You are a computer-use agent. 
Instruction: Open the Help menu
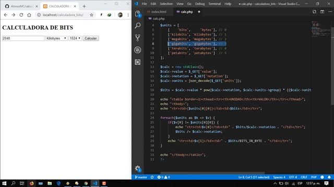click(228, 4)
